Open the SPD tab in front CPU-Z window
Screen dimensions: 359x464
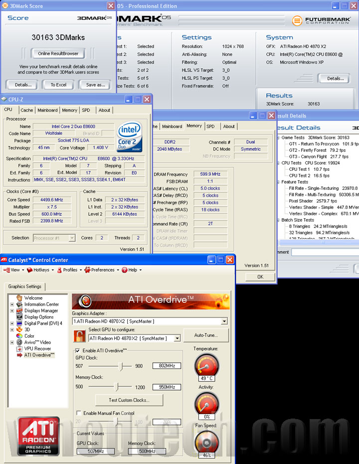coord(86,110)
